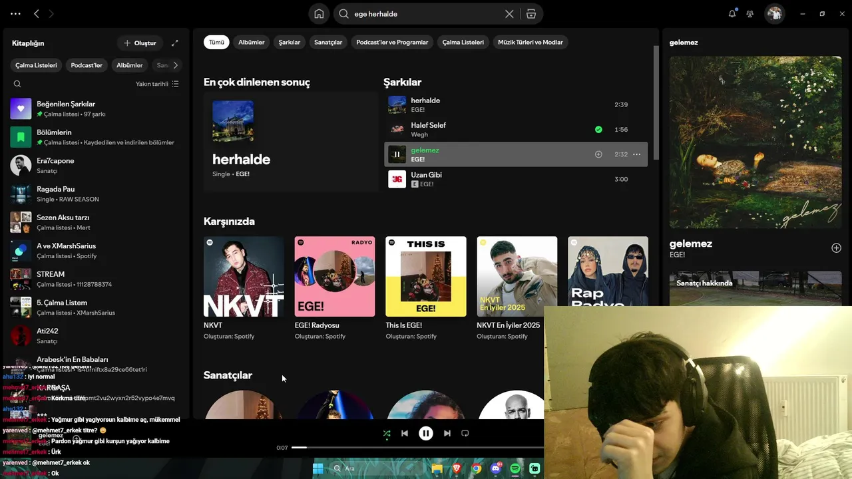The image size is (852, 479).
Task: Add gelemez to library in now playing panel
Action: pyautogui.click(x=836, y=248)
